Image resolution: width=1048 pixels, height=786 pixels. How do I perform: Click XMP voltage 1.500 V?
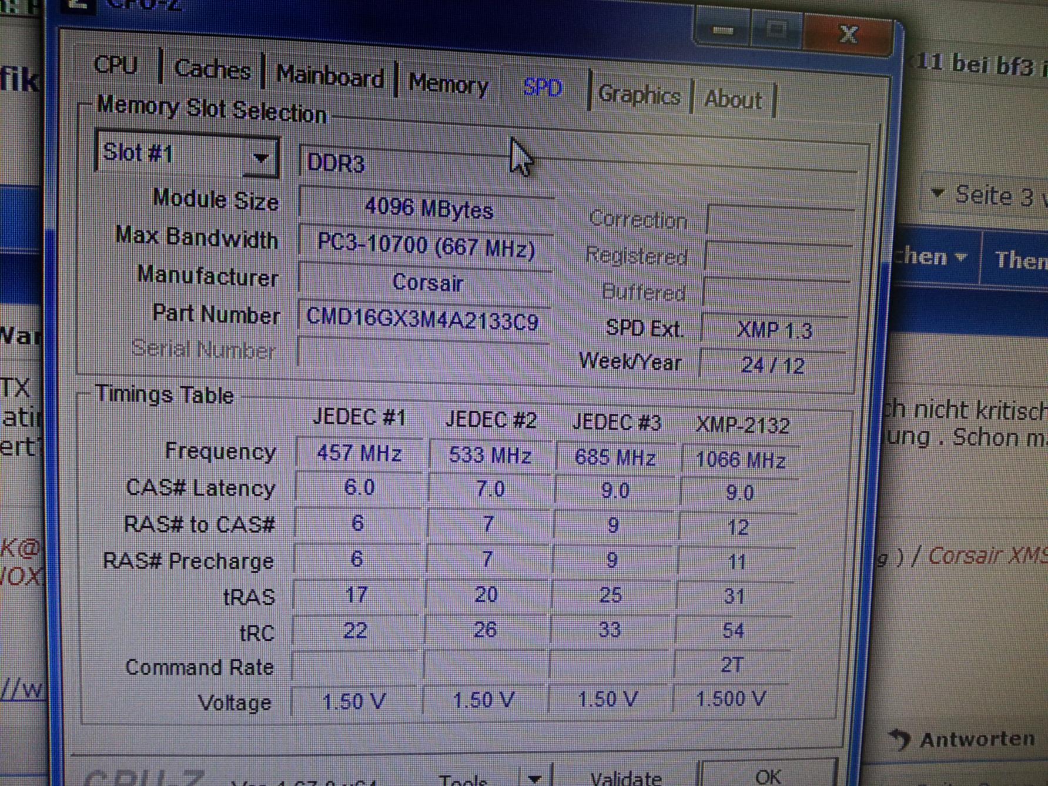730,699
